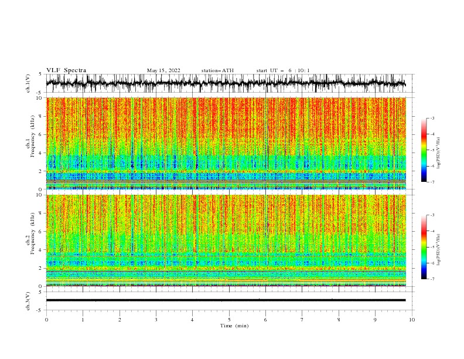The height and width of the screenshot is (359, 464).
Task: Click time axis tick label '7'
Action: 302,320
